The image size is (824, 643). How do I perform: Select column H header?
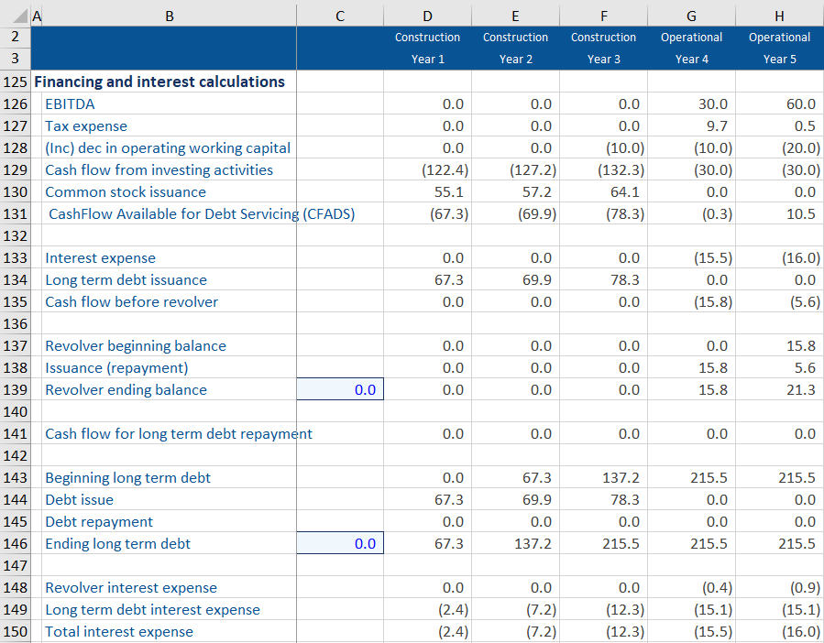tap(779, 15)
